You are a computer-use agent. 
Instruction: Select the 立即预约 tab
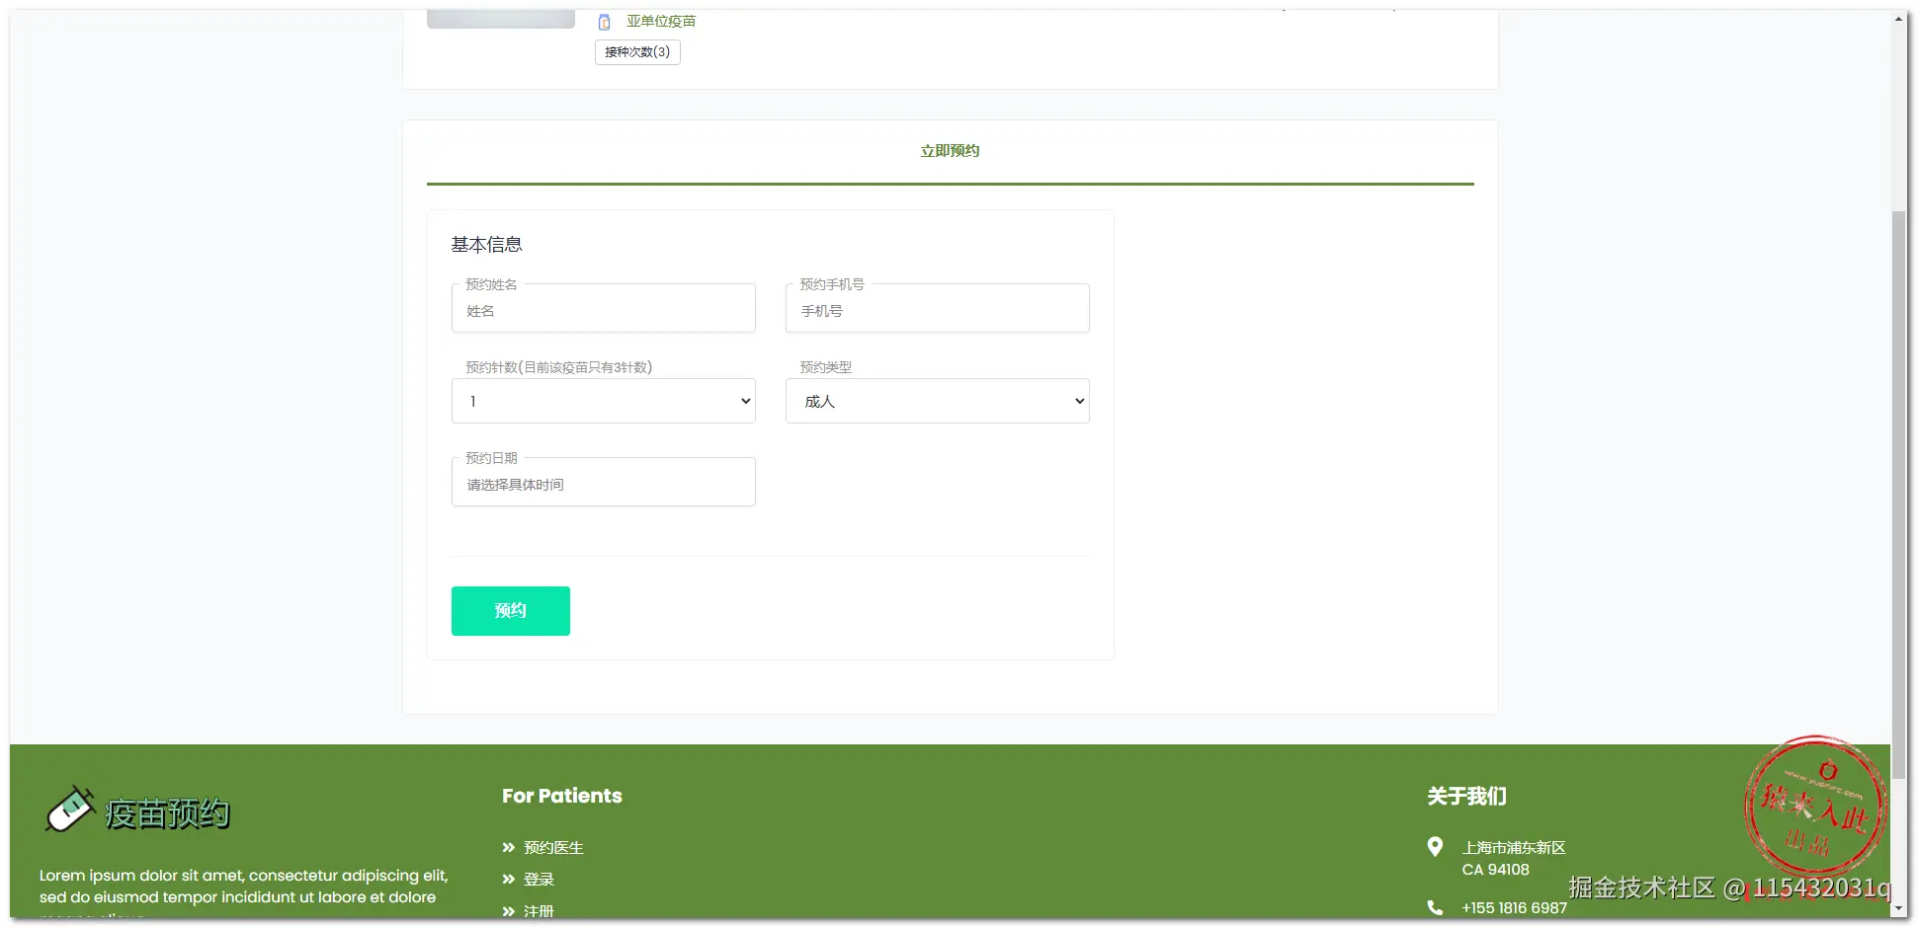tap(950, 151)
